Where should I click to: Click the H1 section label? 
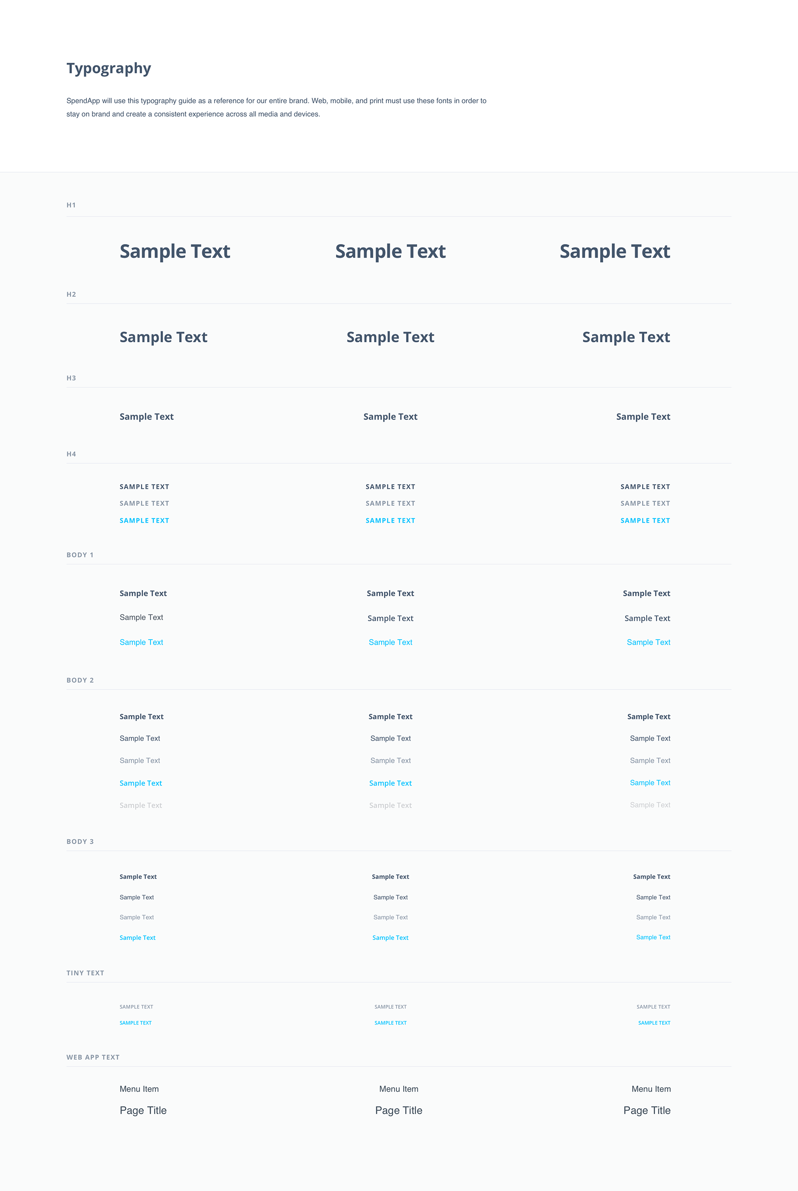(x=71, y=205)
